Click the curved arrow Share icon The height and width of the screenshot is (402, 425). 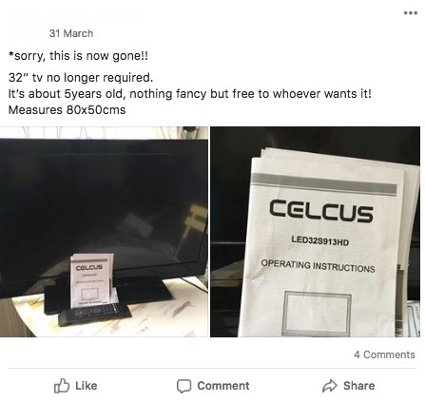[x=330, y=386]
